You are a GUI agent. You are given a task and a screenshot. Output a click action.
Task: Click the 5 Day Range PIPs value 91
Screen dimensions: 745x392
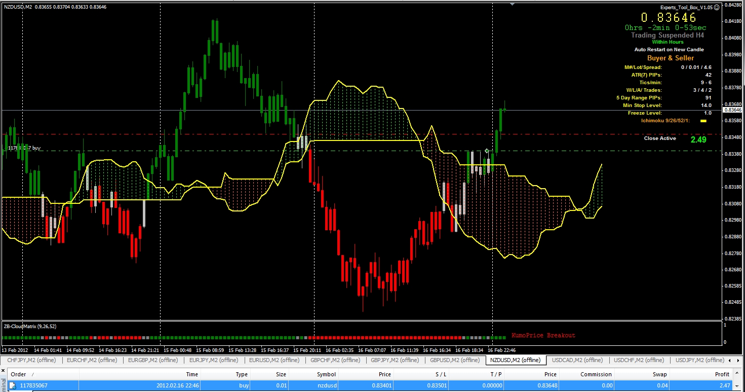[x=708, y=98]
